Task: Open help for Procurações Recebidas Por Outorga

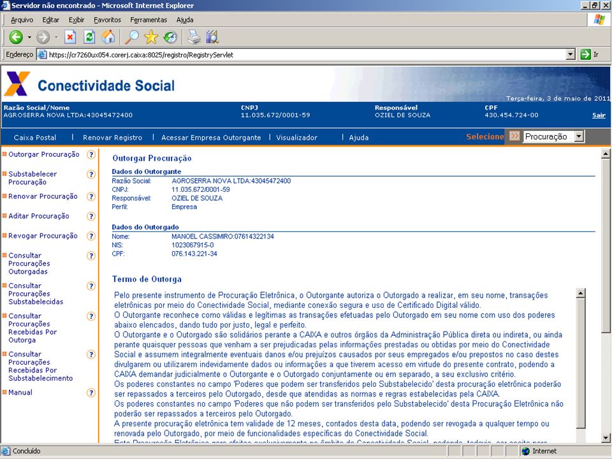Action: (x=91, y=316)
